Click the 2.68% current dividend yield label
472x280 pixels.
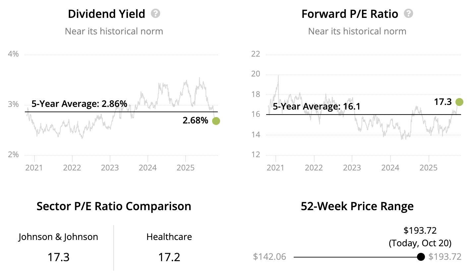[195, 120]
